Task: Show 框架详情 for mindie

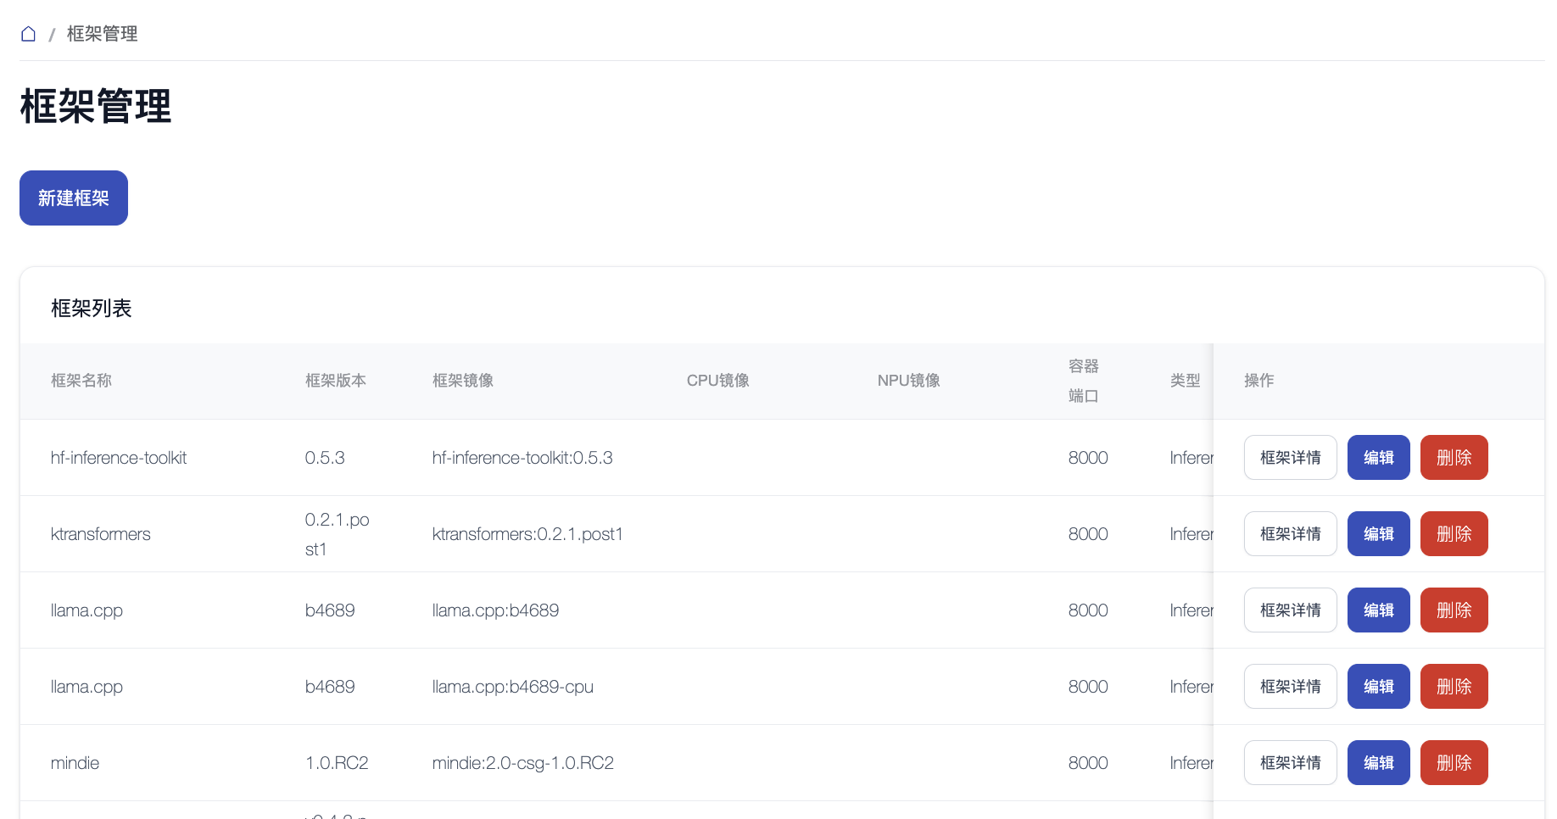Action: 1290,763
